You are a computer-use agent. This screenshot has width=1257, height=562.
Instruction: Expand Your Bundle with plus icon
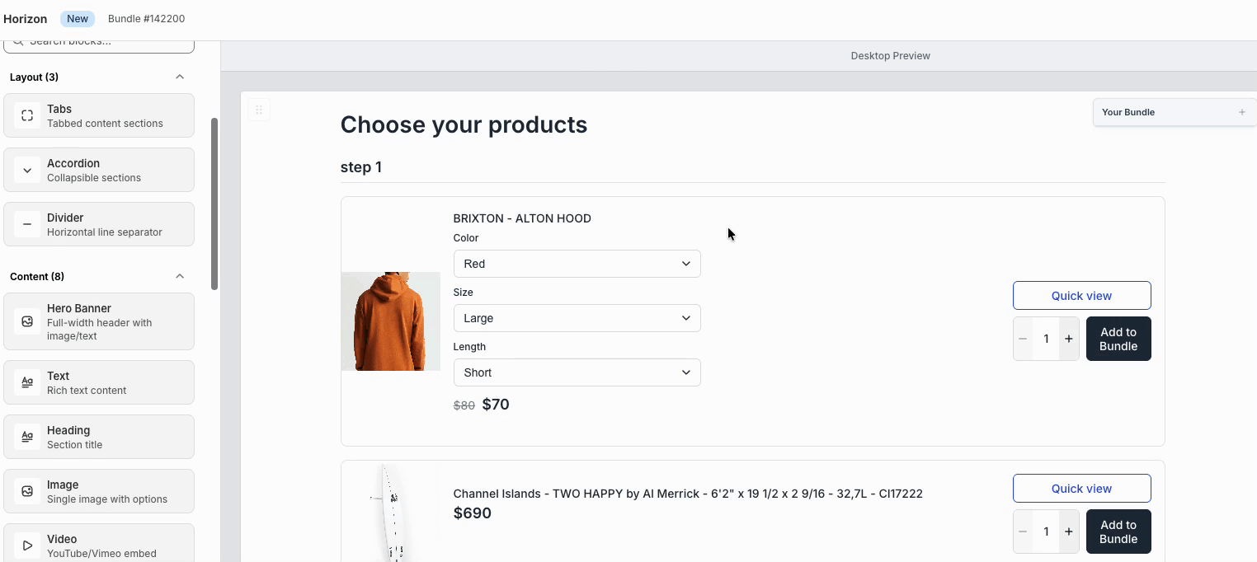pyautogui.click(x=1241, y=112)
